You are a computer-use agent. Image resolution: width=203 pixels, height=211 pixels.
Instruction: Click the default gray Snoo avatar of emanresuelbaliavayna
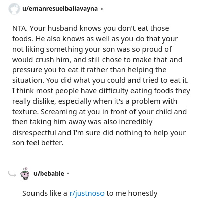click(14, 9)
